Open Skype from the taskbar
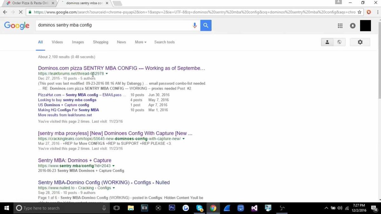381x214 pixels. [200, 208]
